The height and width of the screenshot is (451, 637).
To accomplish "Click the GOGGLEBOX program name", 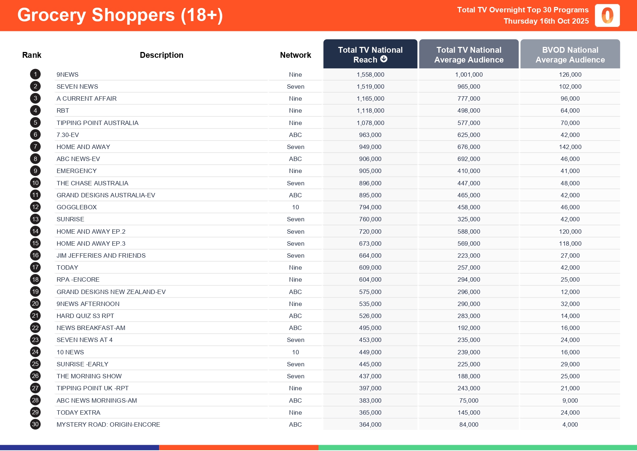I will click(77, 207).
